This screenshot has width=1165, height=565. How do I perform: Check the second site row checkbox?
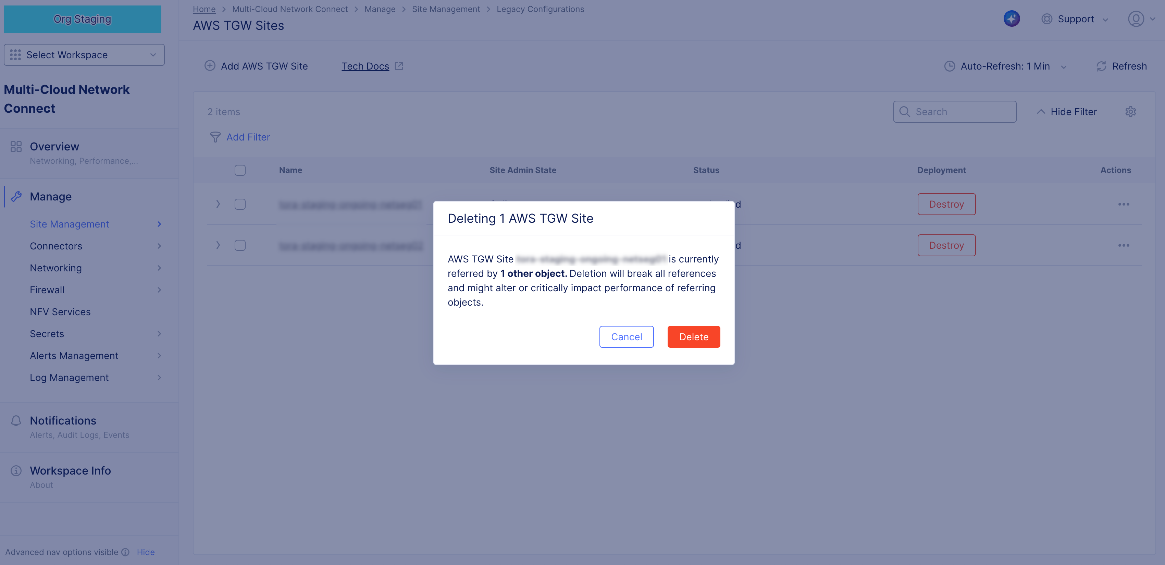240,245
